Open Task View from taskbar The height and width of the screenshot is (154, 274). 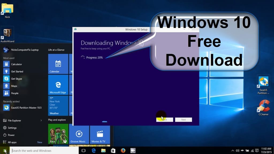83,151
